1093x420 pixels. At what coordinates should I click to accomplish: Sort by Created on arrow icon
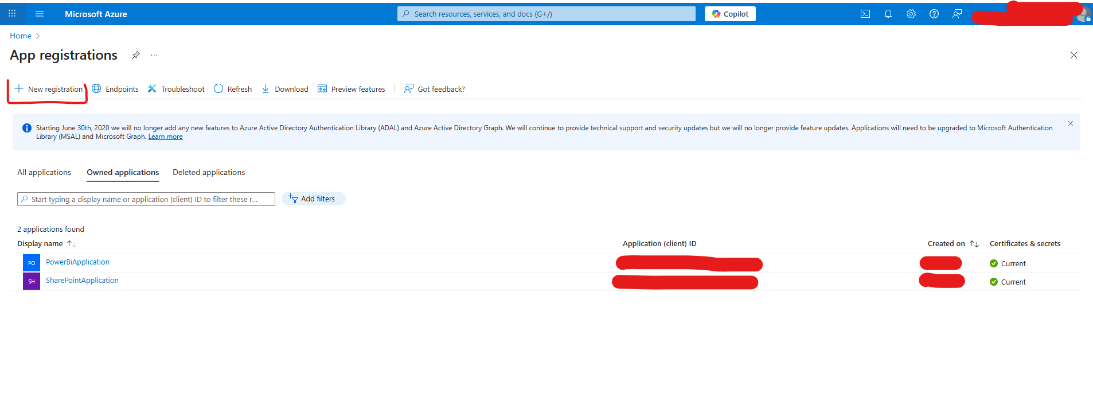974,244
